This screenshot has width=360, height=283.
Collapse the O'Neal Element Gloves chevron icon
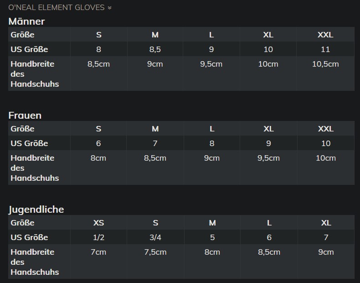tap(110, 8)
